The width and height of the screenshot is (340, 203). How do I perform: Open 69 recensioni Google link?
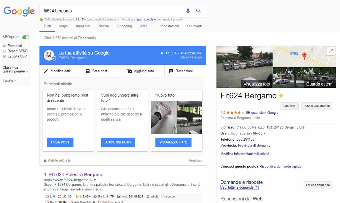click(262, 113)
